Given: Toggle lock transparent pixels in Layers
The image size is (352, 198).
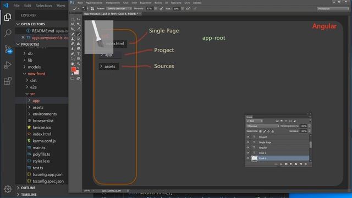Looking at the screenshot, I should tap(260, 131).
